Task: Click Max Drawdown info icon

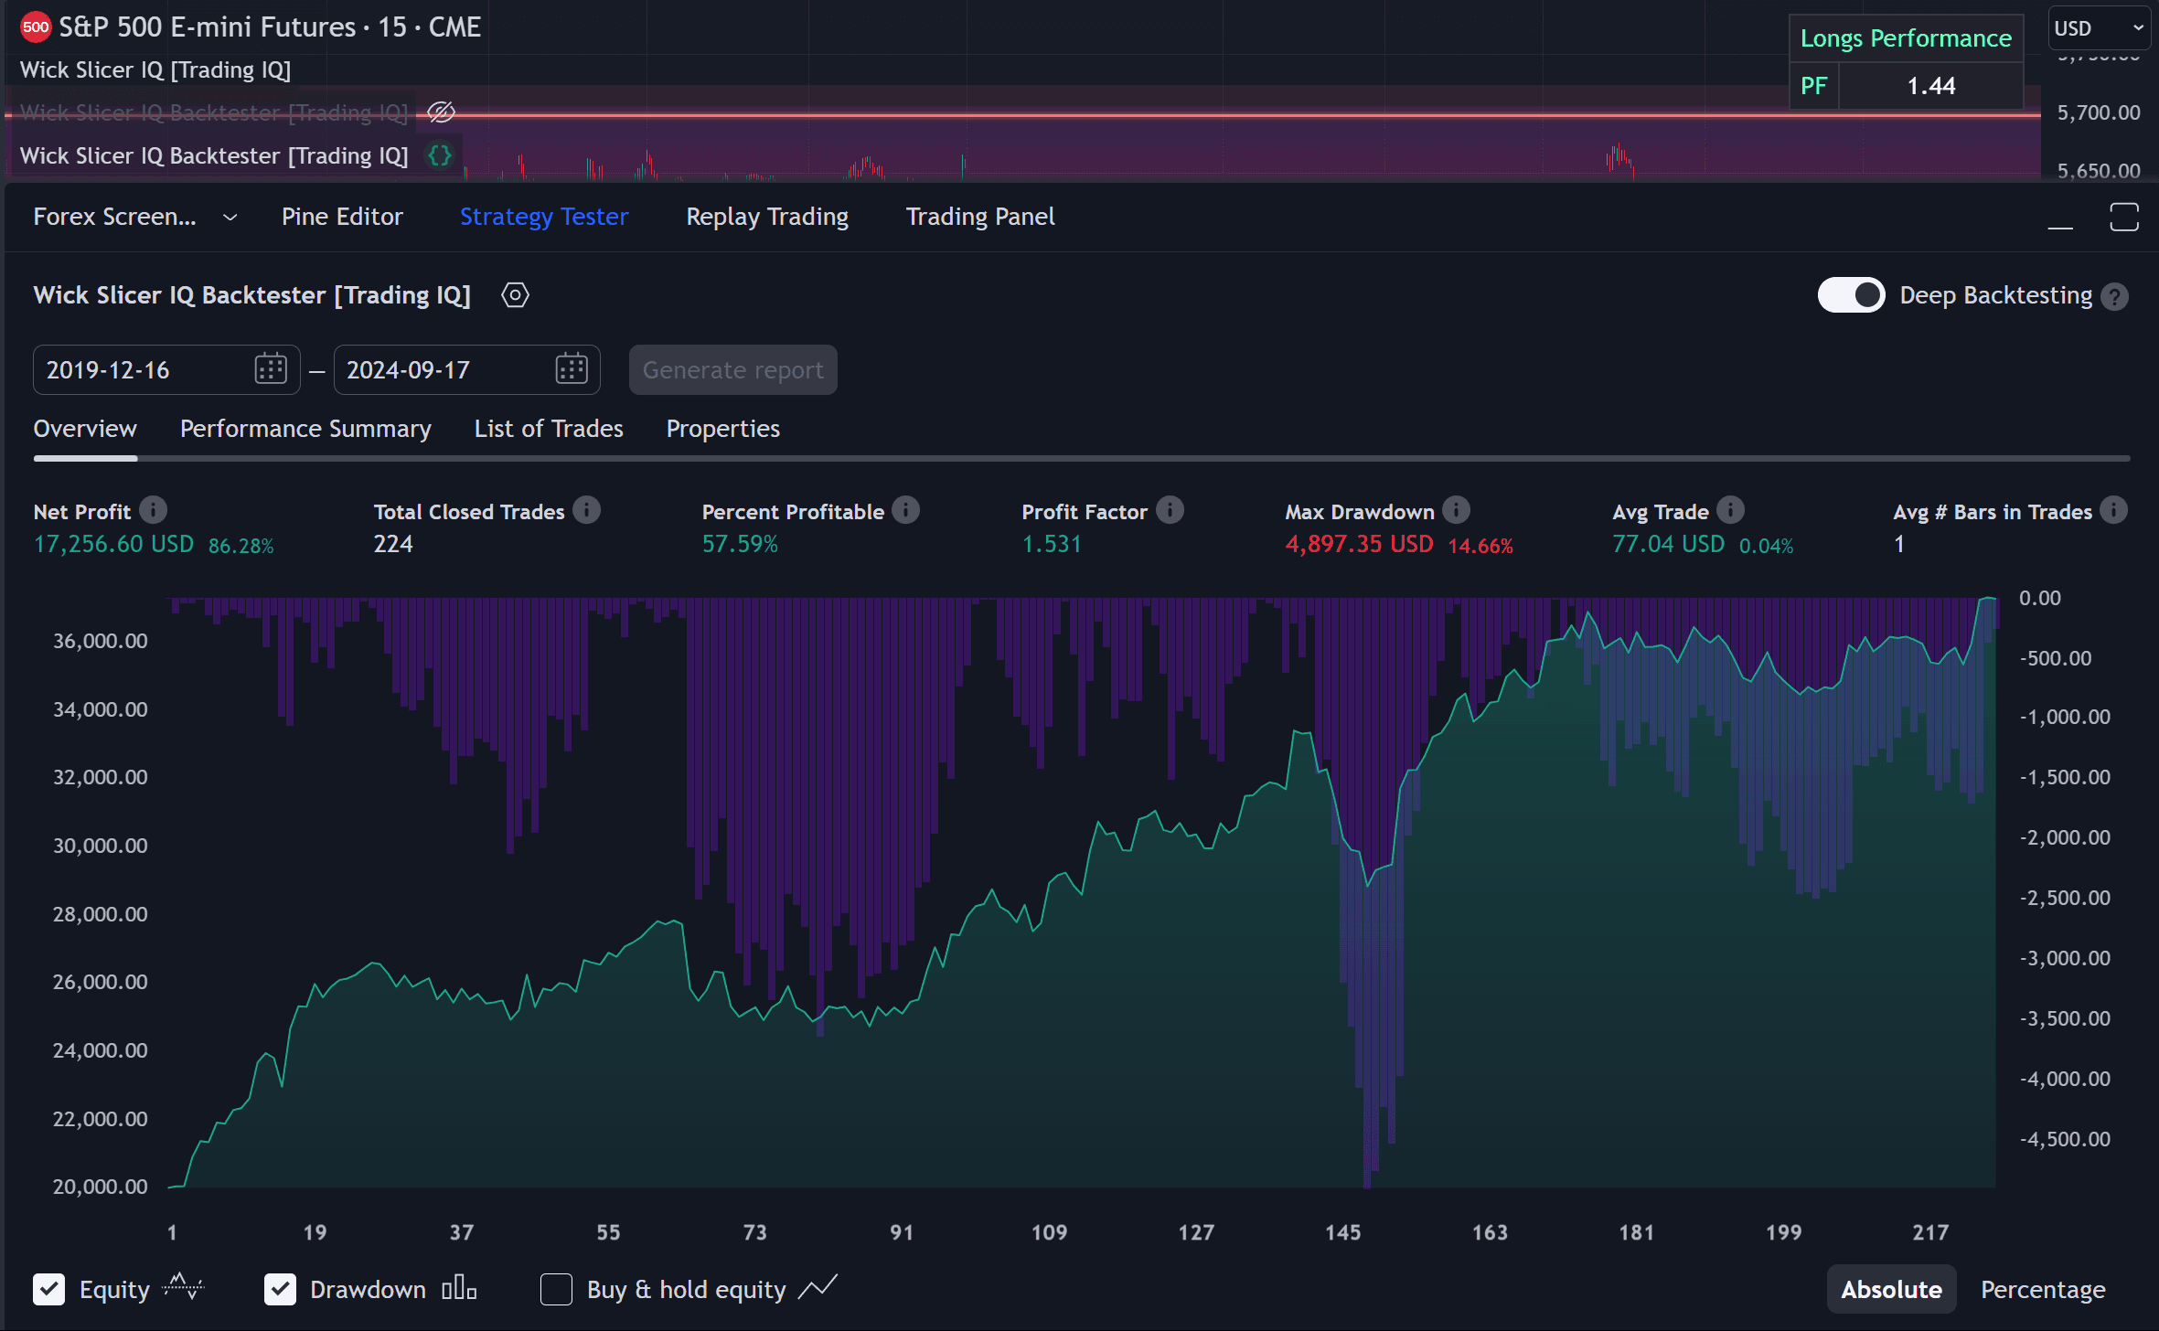Action: pyautogui.click(x=1457, y=510)
